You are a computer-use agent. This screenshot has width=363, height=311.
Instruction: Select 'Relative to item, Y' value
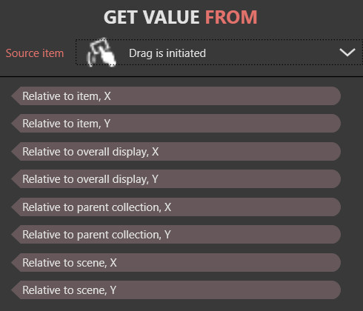pos(176,124)
